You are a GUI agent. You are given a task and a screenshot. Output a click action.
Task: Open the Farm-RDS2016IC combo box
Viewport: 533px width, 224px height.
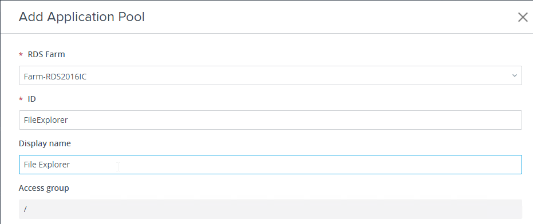(270, 75)
